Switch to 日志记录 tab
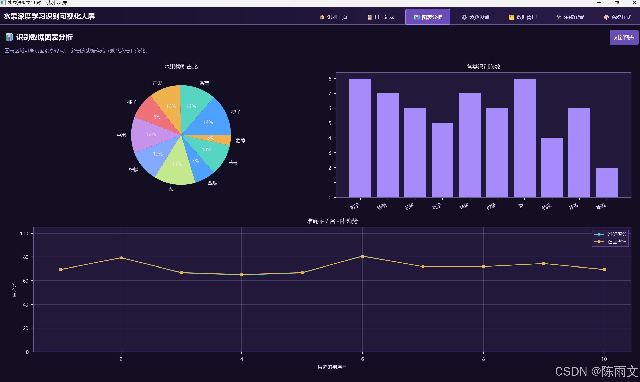Screen dimensions: 640x382 [x=381, y=17]
